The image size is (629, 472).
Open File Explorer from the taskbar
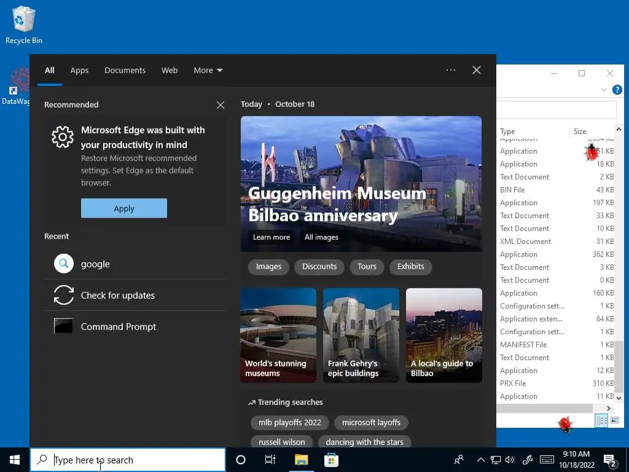click(x=301, y=460)
